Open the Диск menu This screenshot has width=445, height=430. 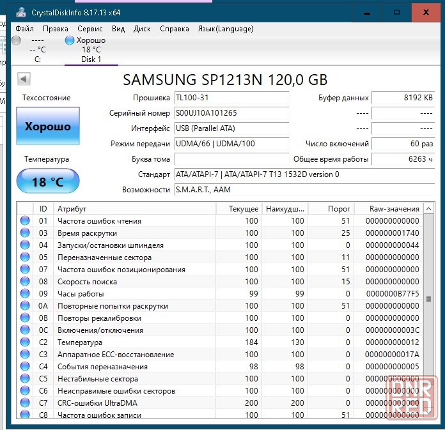142,29
